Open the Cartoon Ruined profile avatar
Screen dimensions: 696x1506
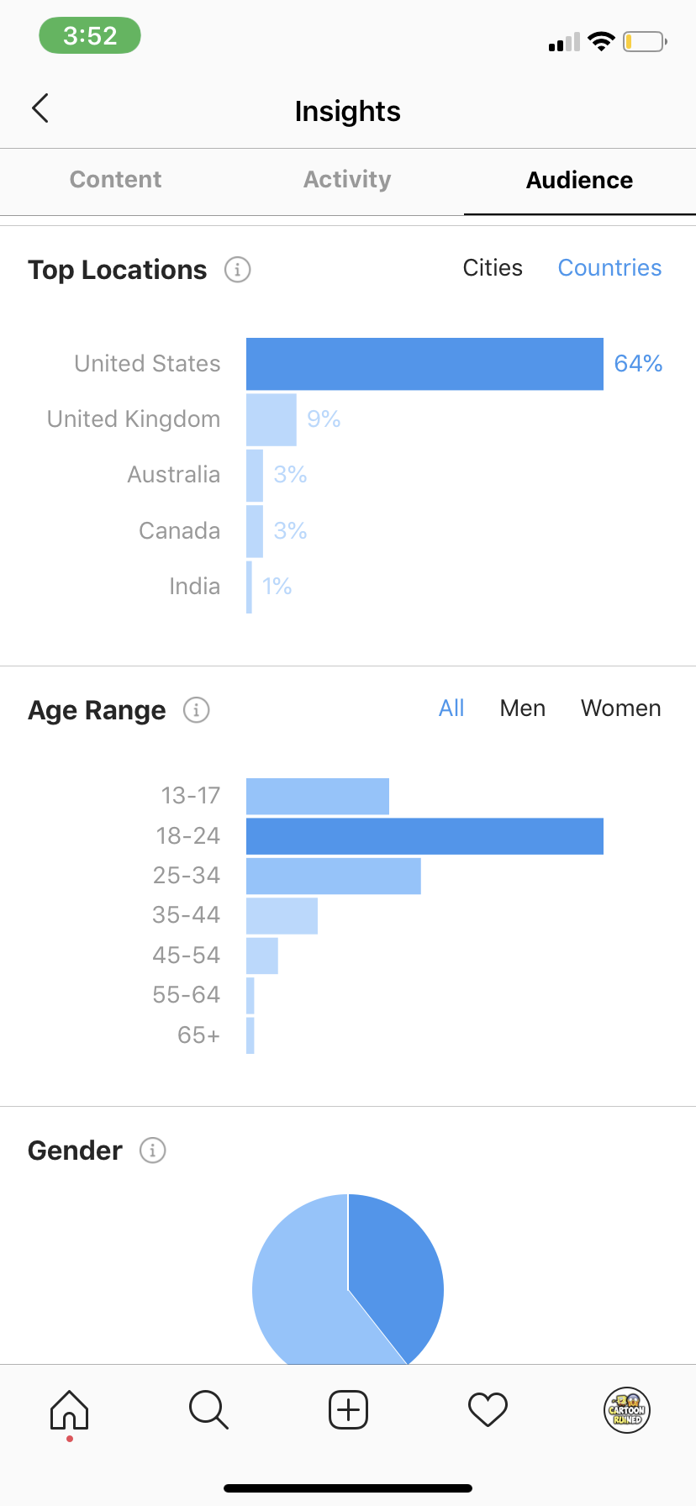627,1409
